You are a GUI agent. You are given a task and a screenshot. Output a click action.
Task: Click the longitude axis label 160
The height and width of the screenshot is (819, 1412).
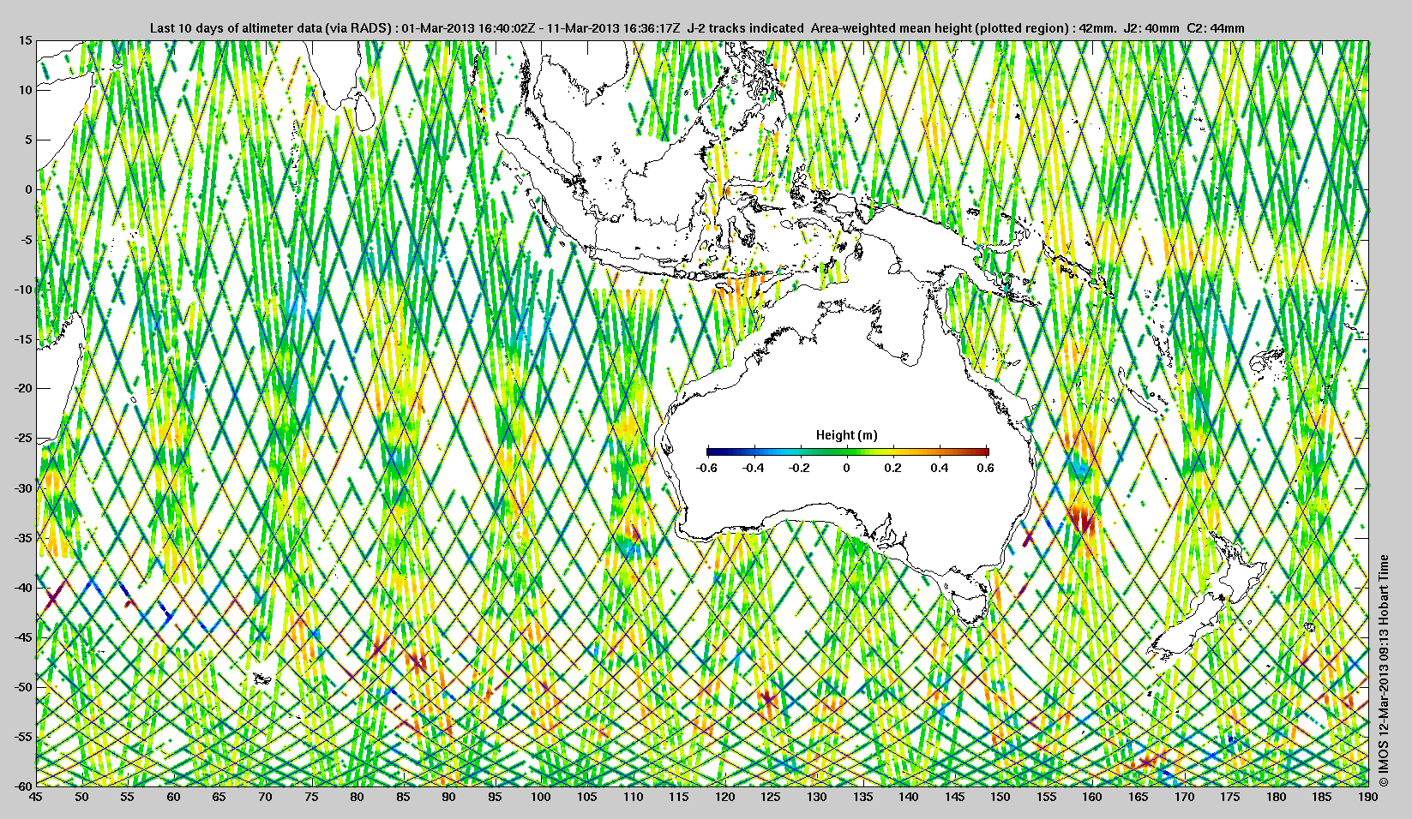(1092, 797)
